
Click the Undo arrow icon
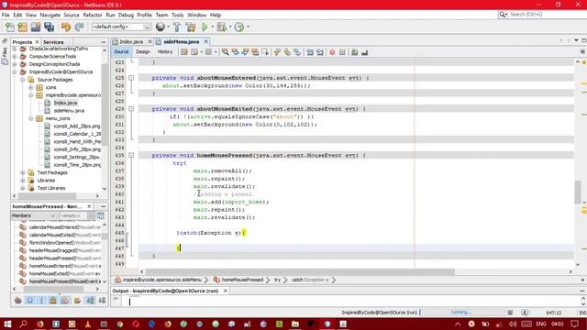(x=66, y=27)
